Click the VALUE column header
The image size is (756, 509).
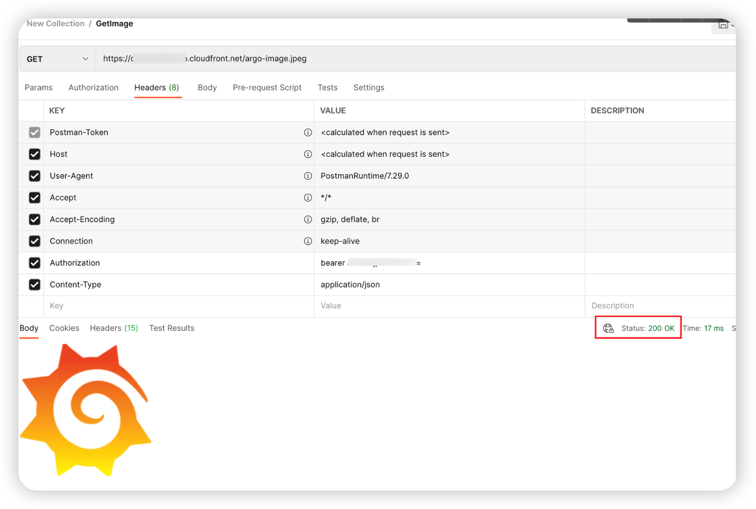tap(333, 111)
